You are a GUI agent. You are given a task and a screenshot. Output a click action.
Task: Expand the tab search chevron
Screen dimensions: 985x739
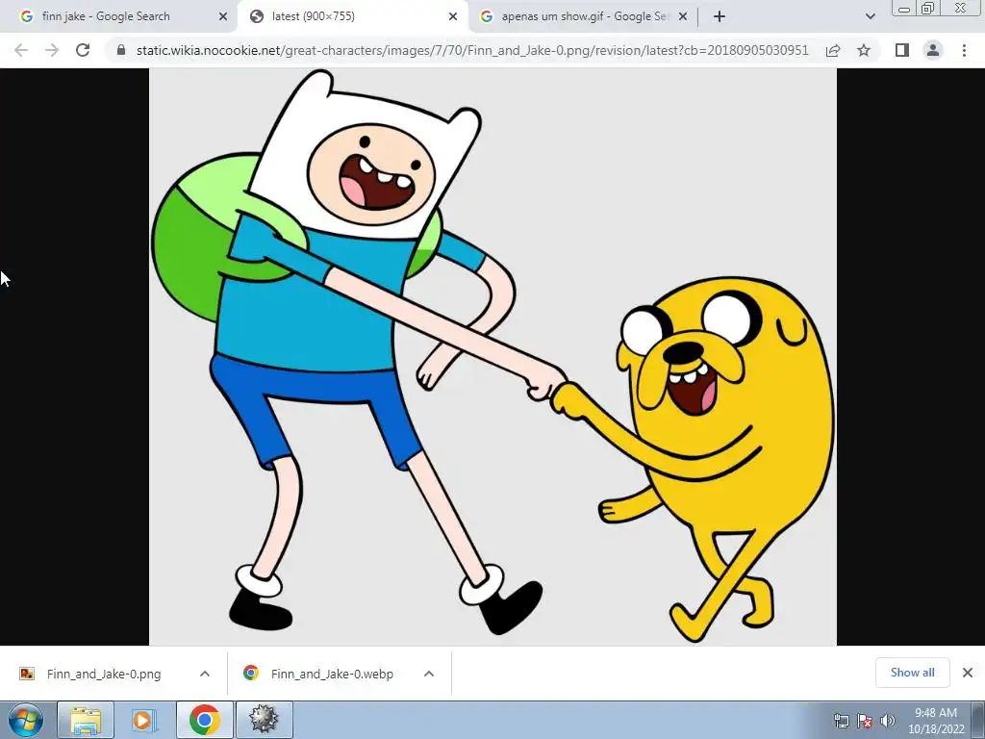tap(870, 16)
